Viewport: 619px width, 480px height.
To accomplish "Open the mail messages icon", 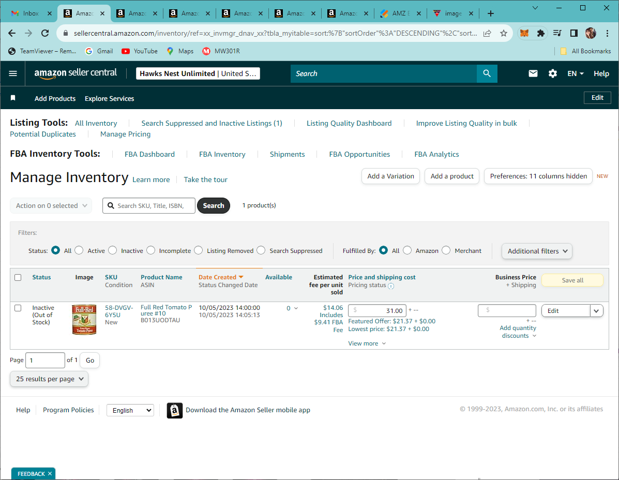I will 533,73.
